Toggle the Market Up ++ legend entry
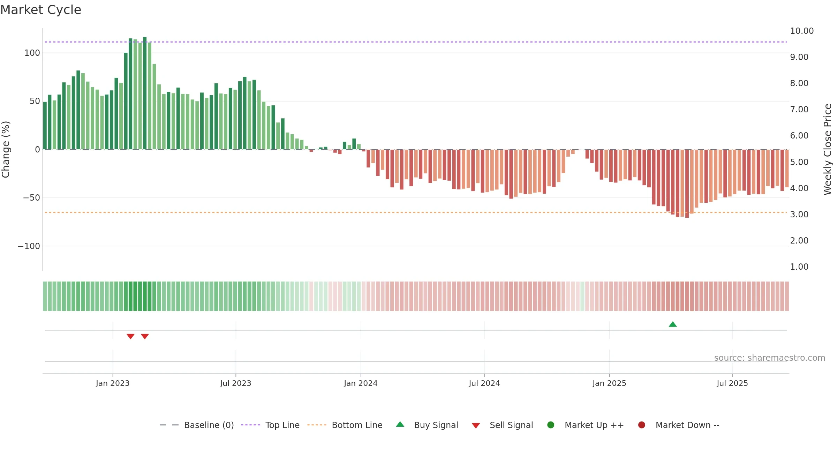This screenshot has height=471, width=837. [x=586, y=425]
